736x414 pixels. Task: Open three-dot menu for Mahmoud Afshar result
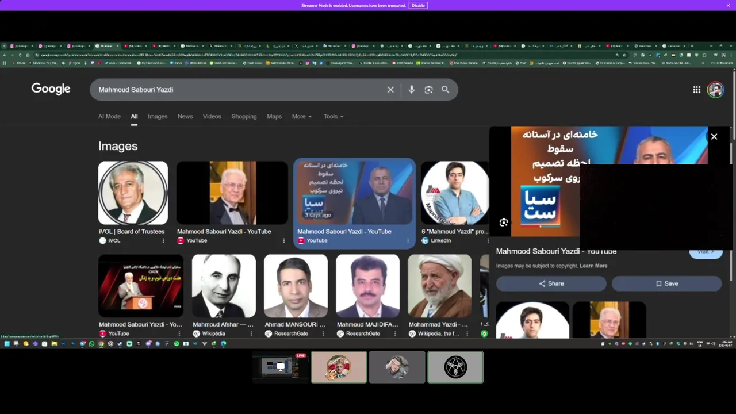coord(251,333)
